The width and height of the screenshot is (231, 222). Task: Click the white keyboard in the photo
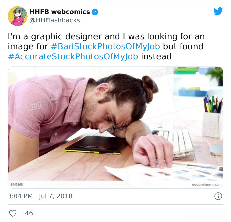point(175,144)
